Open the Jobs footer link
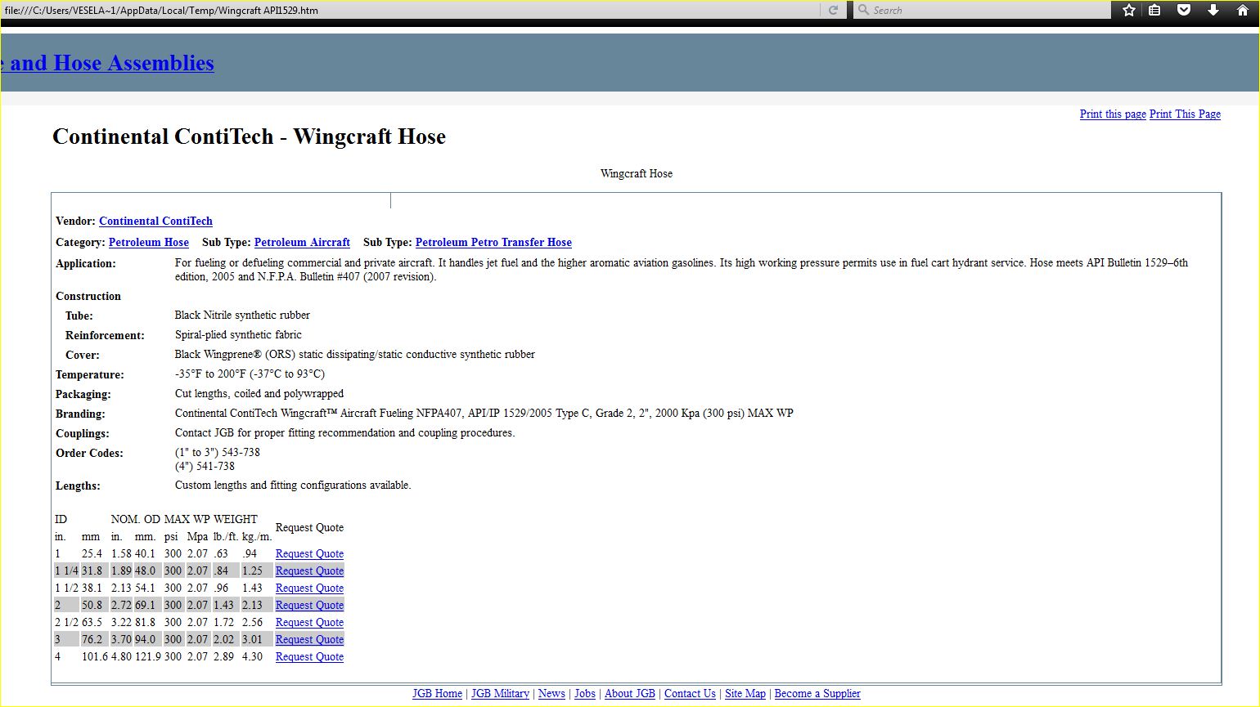This screenshot has height=707, width=1260. click(585, 694)
